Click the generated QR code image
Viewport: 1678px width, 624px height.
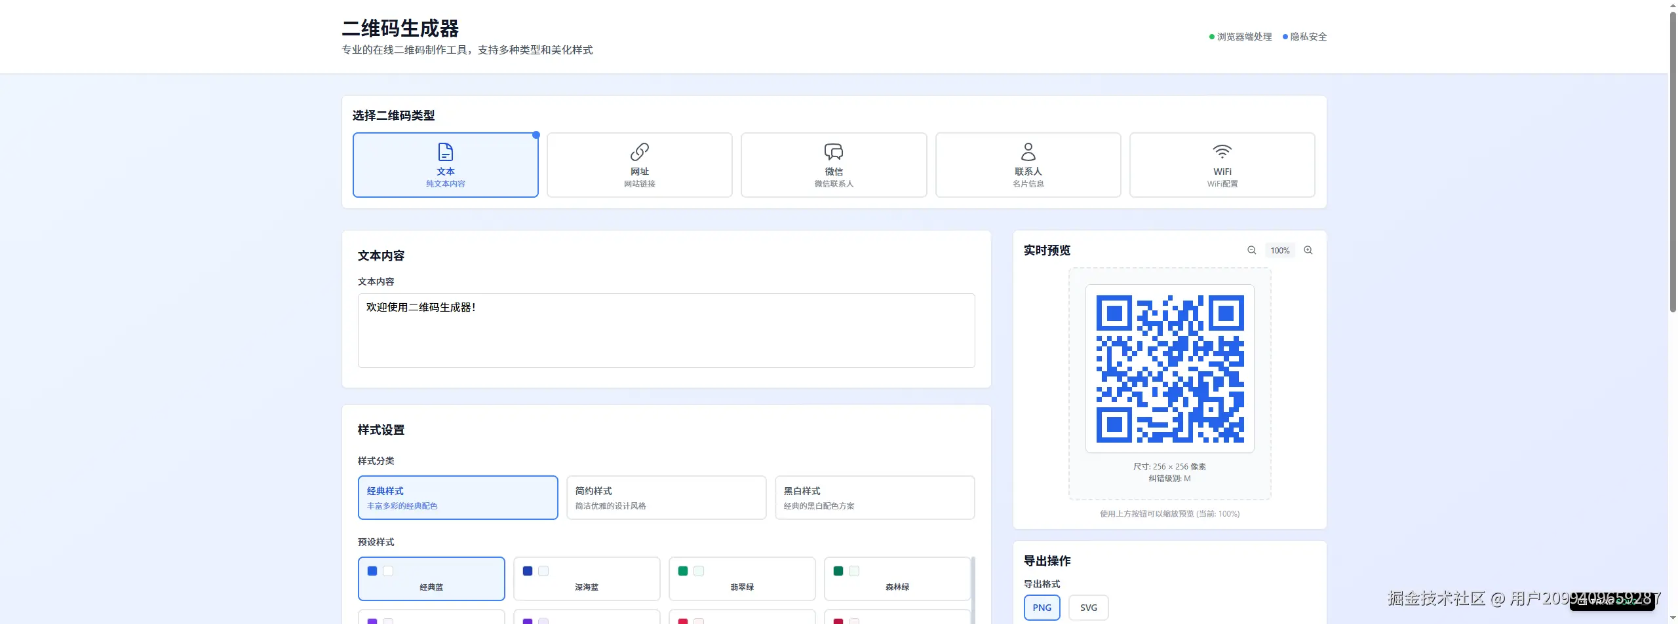pyautogui.click(x=1170, y=369)
